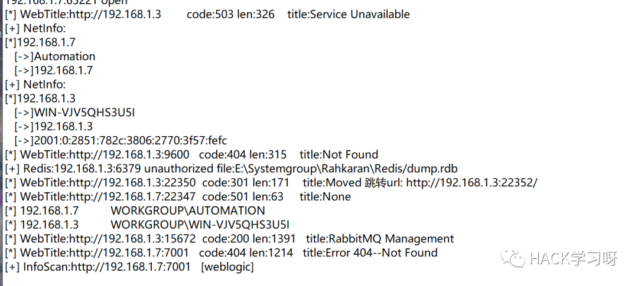Click the code:503 len:326 status text
638x286 pixels.
[x=231, y=14]
